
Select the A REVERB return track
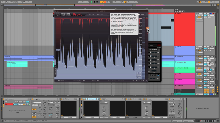185,90
